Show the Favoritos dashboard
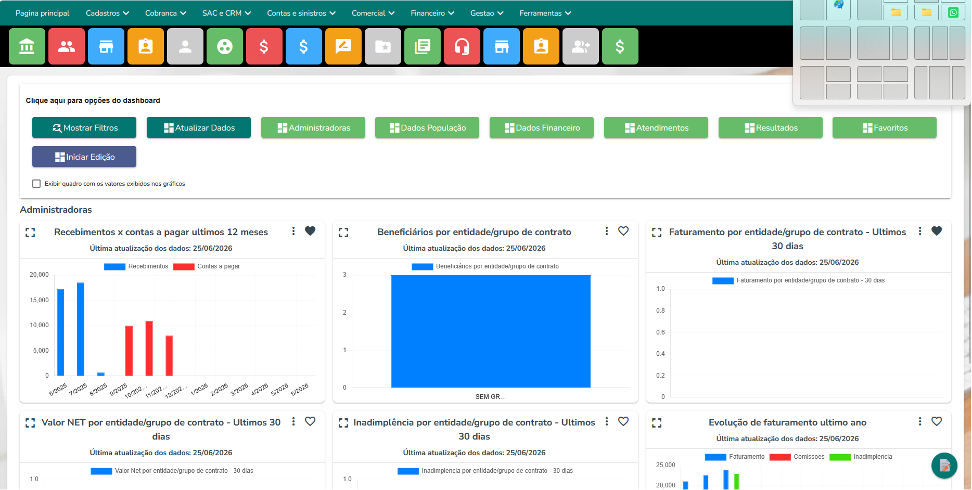Image resolution: width=972 pixels, height=490 pixels. (x=885, y=127)
